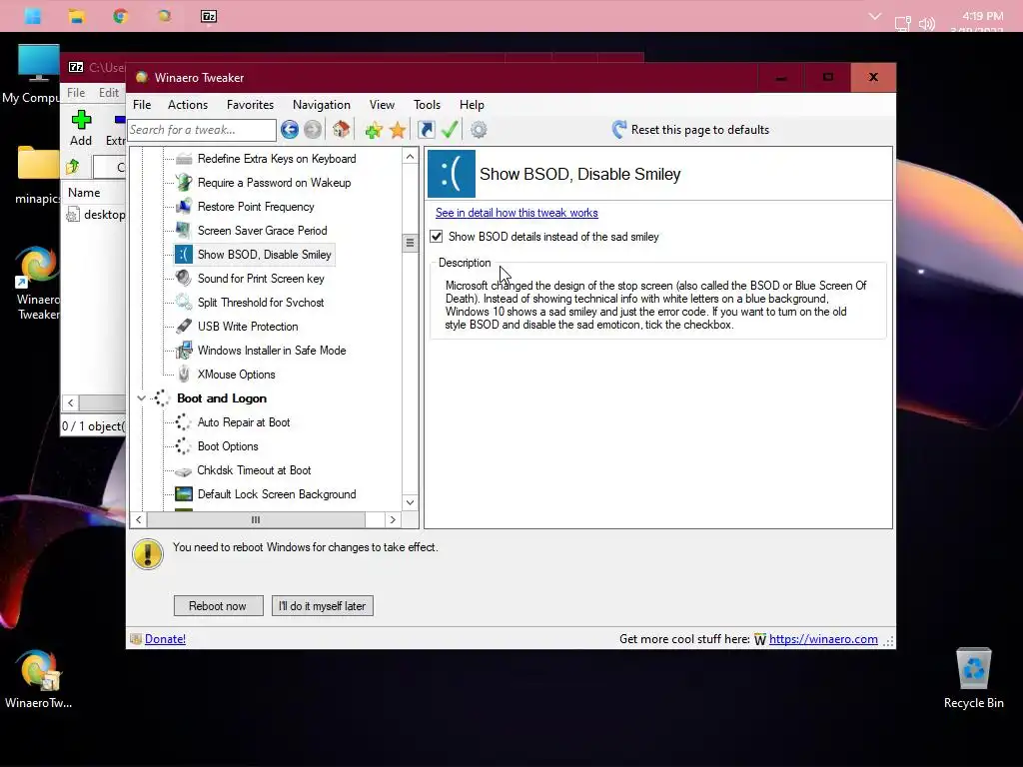Add this tweak to favorites (green-plus star)
The height and width of the screenshot is (767, 1023).
click(x=374, y=130)
